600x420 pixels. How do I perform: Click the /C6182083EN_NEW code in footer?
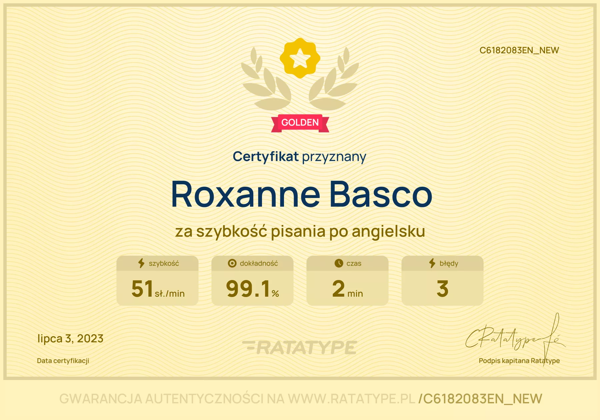480,399
